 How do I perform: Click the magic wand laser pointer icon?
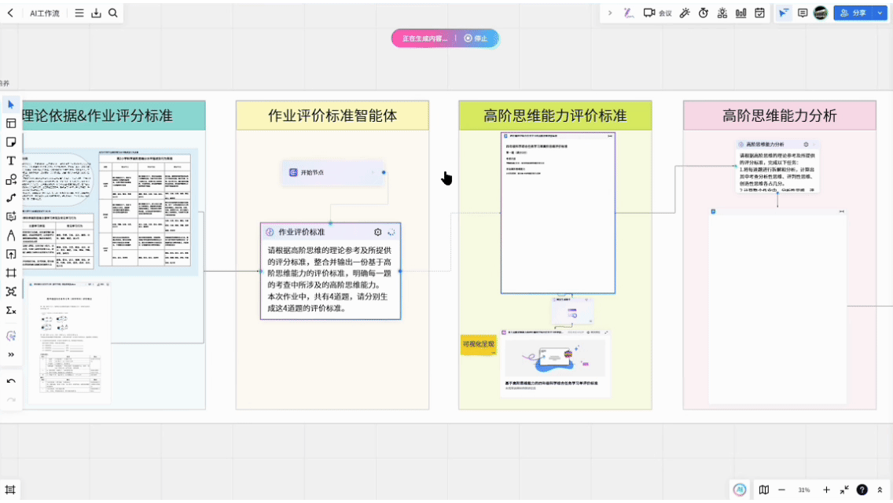pos(685,13)
